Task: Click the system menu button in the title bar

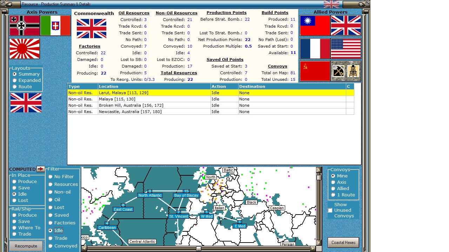Action: click(x=9, y=4)
